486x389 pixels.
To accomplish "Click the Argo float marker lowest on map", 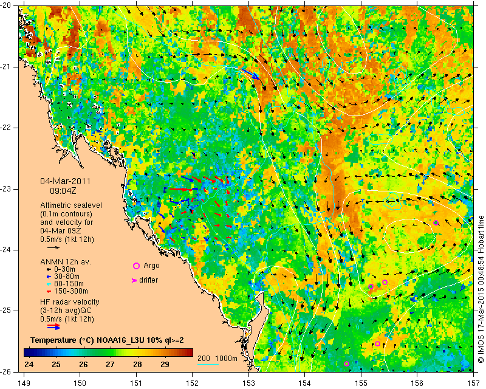I will point(346,364).
